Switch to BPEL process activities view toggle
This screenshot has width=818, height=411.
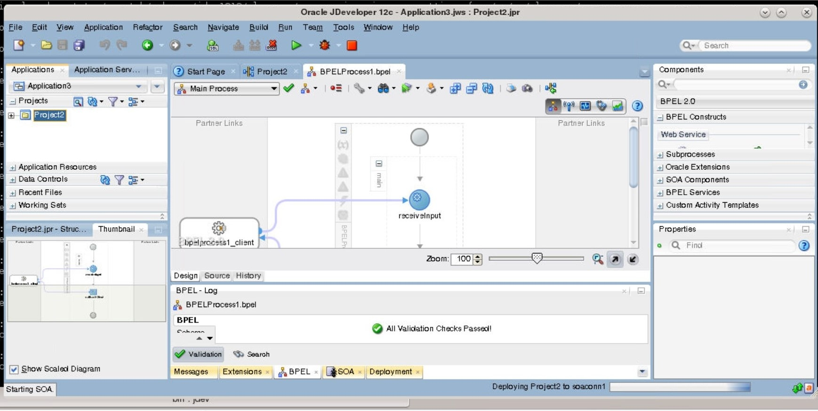pyautogui.click(x=553, y=106)
